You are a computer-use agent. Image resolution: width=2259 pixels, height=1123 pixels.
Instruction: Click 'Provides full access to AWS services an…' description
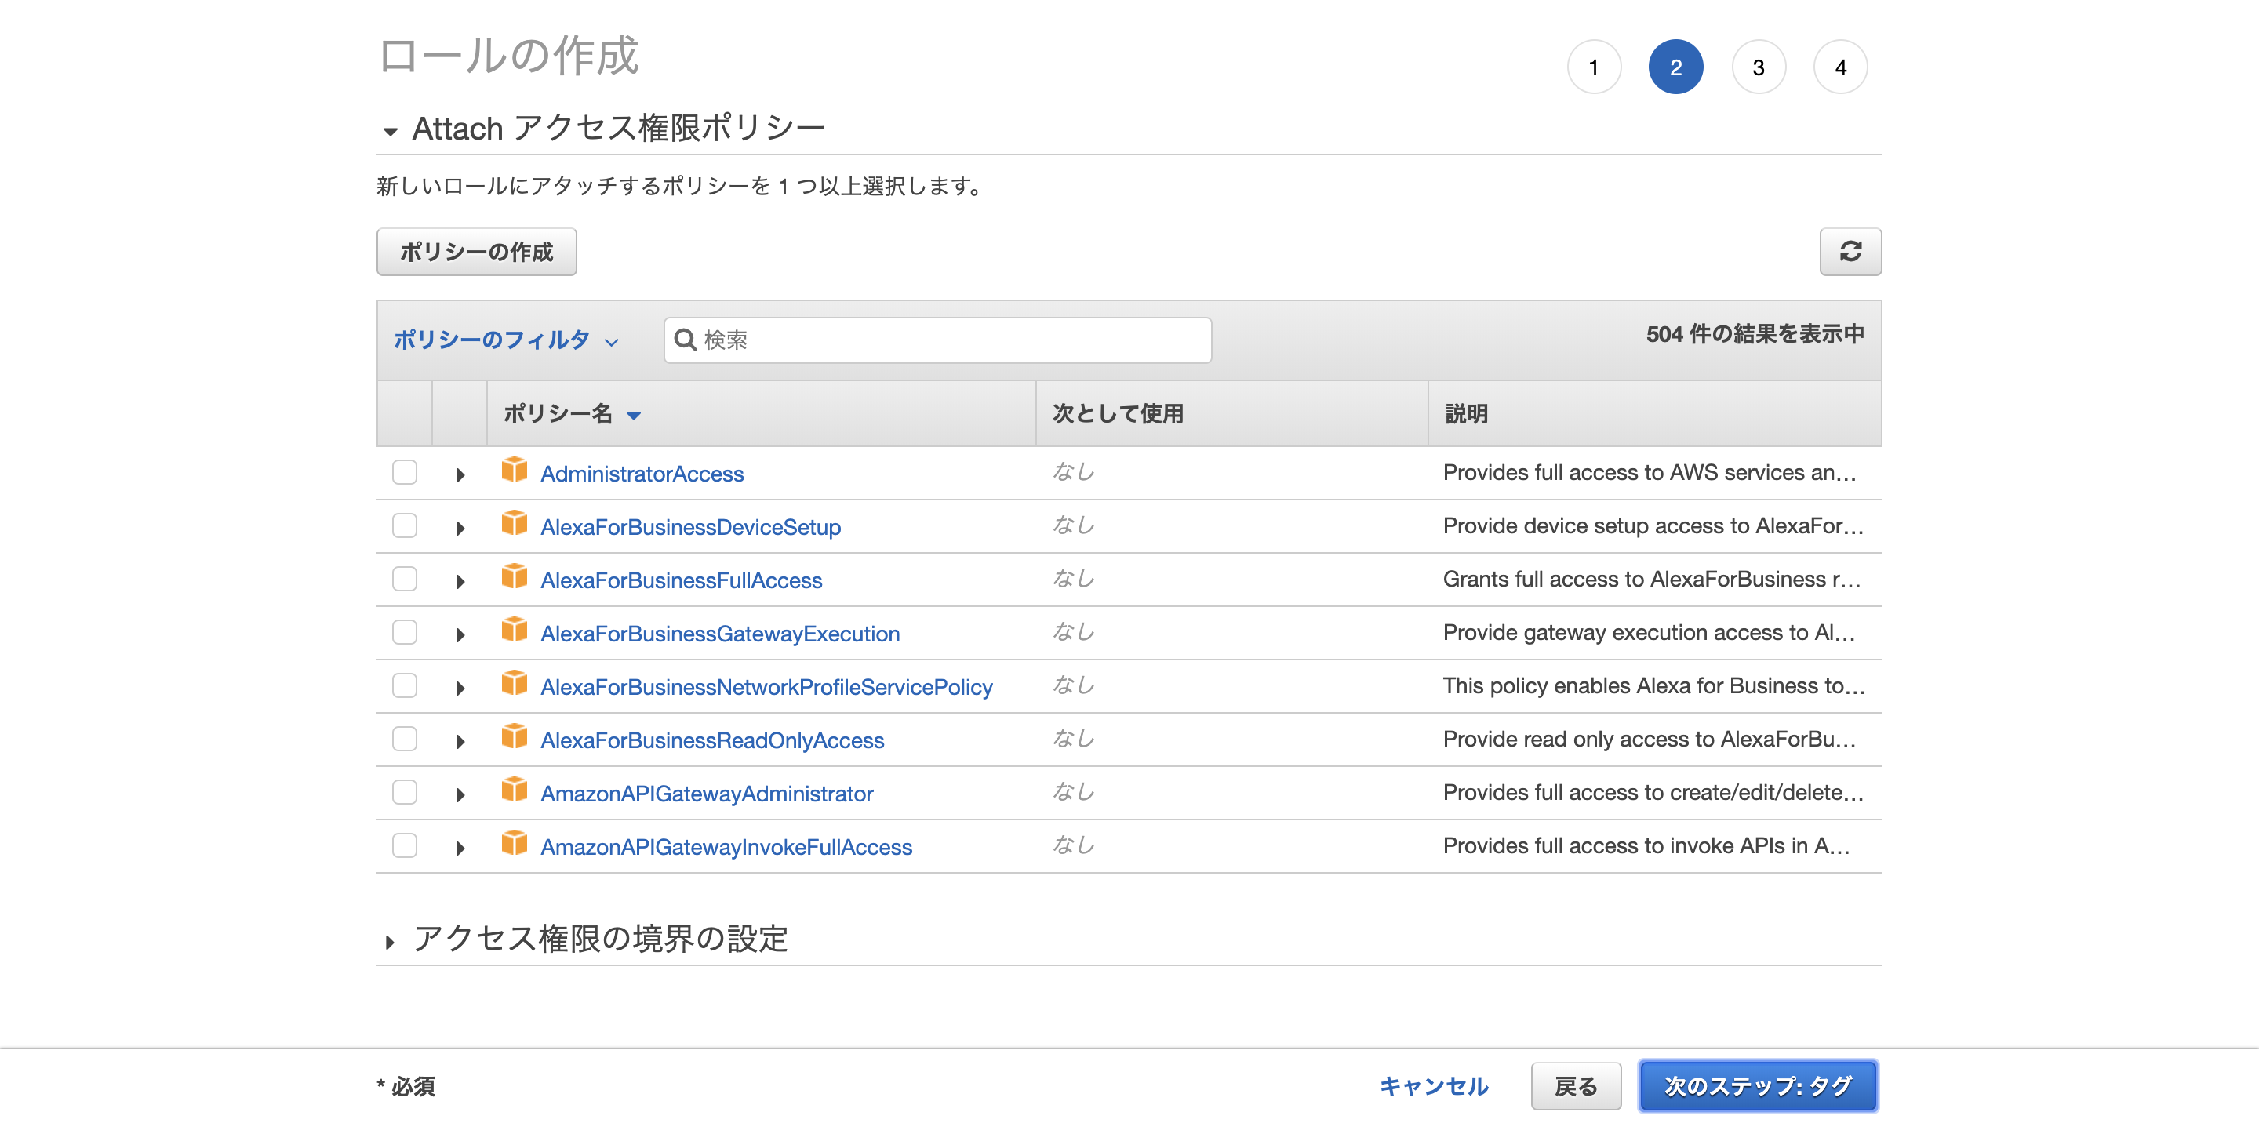1650,473
